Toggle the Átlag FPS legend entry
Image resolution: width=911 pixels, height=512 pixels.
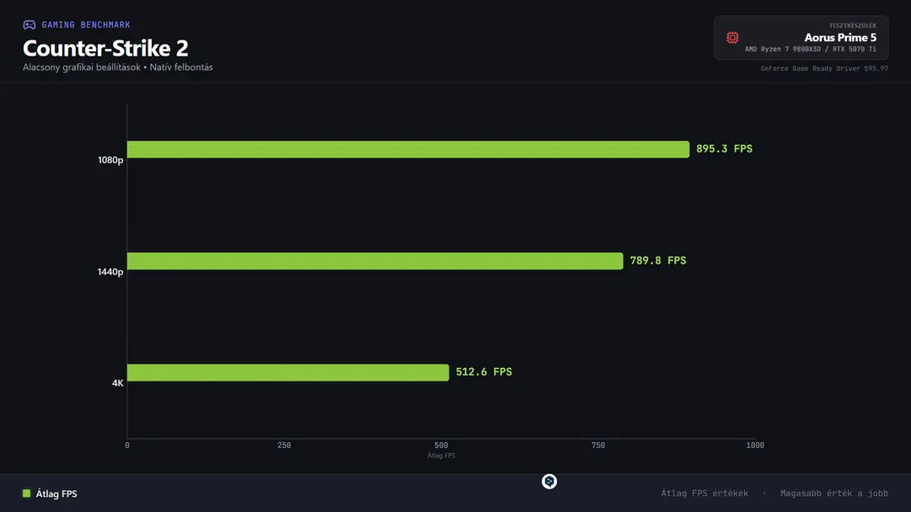click(x=50, y=493)
